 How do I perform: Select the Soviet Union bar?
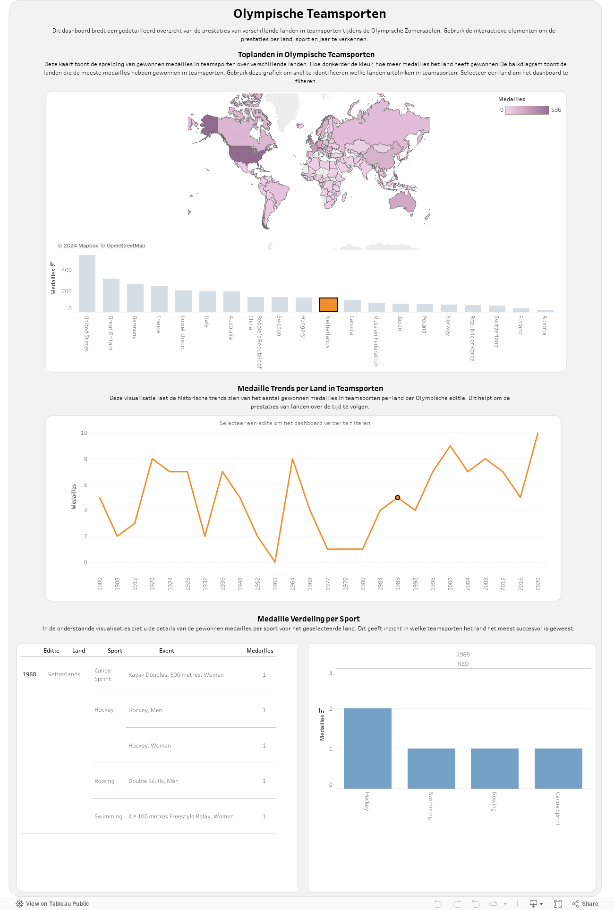[x=183, y=301]
